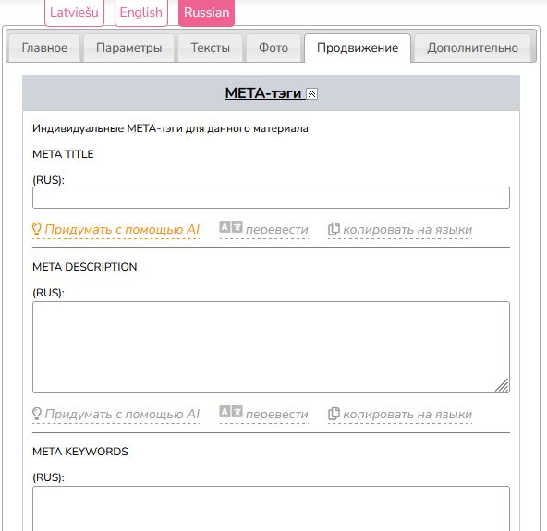Image resolution: width=547 pixels, height=531 pixels.
Task: Switch to the Latviešu language tab
Action: click(74, 13)
